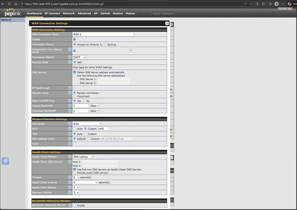Screen dimensions: 297x210
Task: Close the WAN Connection Settings dialog
Action: click(167, 23)
